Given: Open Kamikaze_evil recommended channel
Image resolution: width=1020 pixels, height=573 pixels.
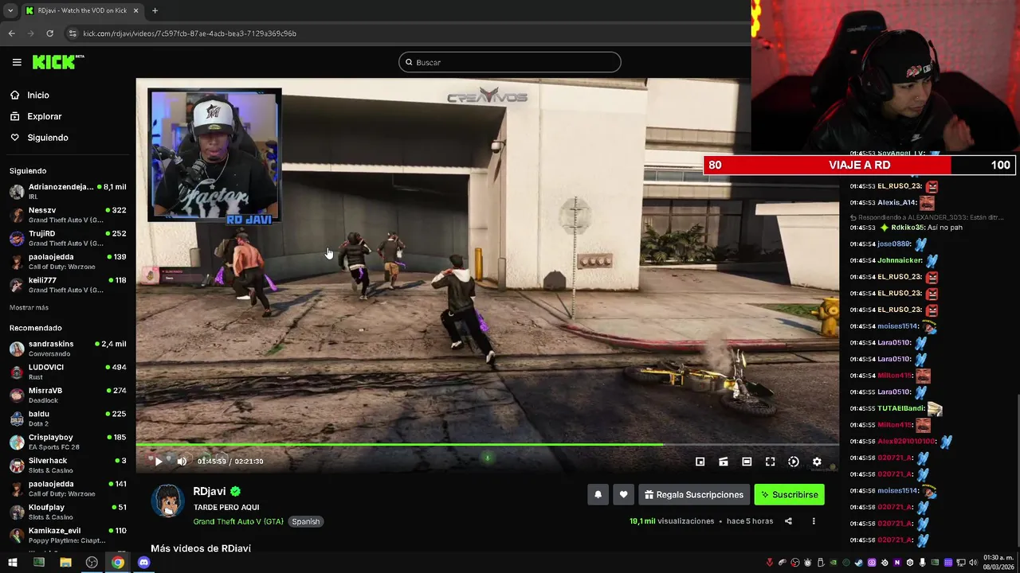Looking at the screenshot, I should pos(68,535).
